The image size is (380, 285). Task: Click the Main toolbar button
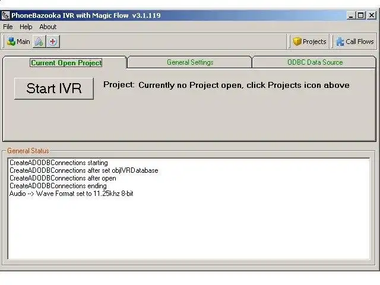coord(18,42)
